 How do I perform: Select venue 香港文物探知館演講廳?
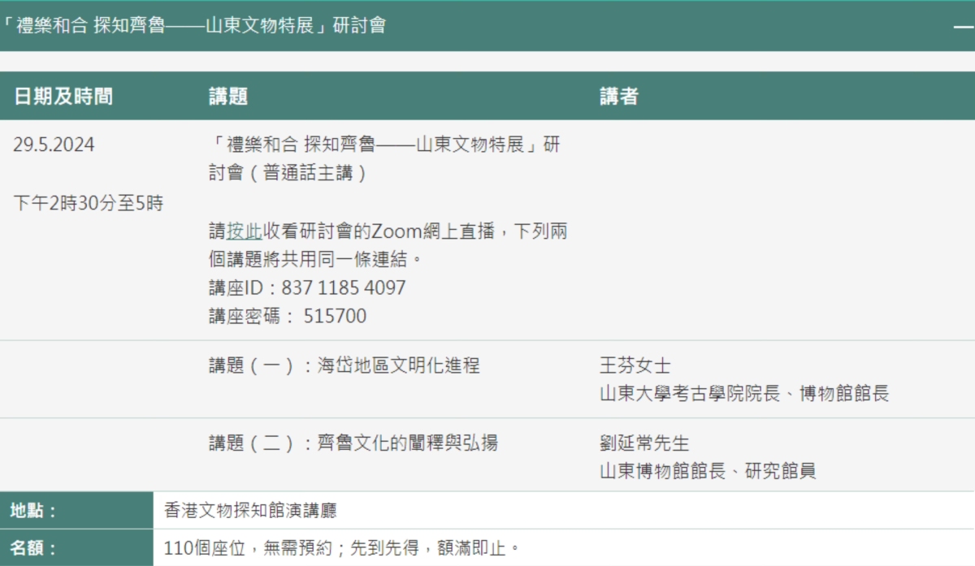pyautogui.click(x=250, y=511)
